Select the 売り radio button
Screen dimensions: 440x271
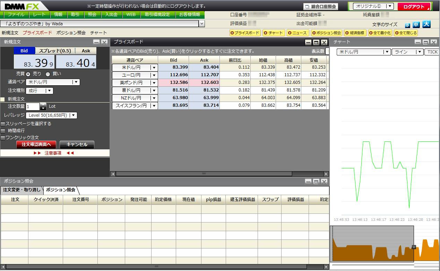coord(28,74)
